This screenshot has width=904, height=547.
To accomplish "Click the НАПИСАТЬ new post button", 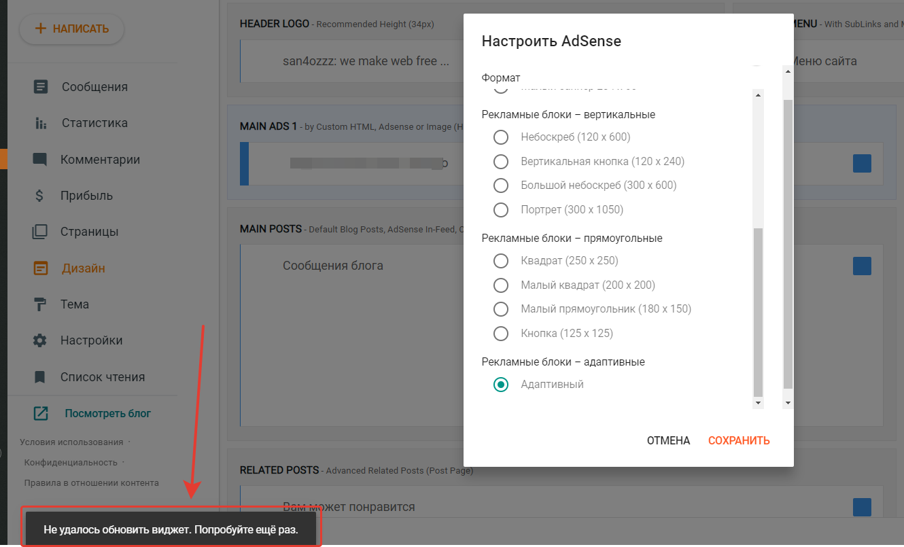I will click(71, 29).
